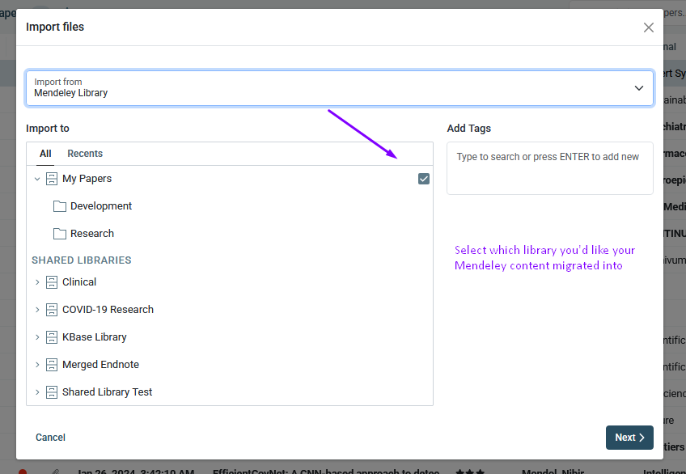Close the Import files dialog
This screenshot has height=474, width=686.
[x=648, y=28]
